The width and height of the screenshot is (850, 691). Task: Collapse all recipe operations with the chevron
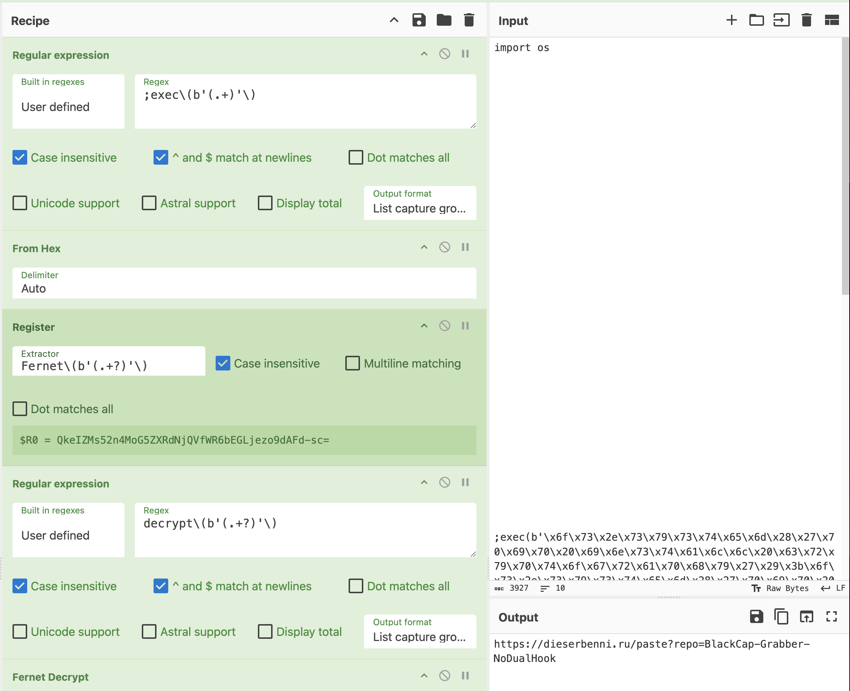(394, 20)
